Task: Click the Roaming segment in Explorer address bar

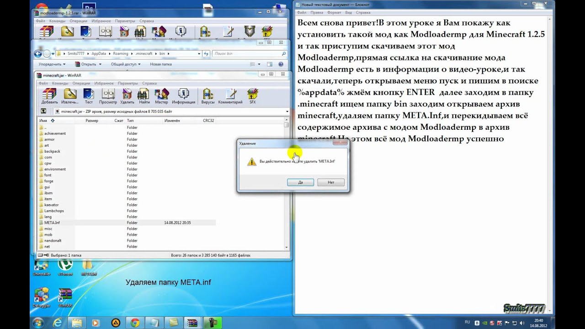Action: coord(121,53)
